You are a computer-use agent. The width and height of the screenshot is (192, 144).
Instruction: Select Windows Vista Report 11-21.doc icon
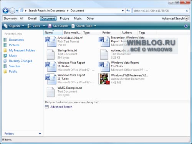tap(104, 66)
